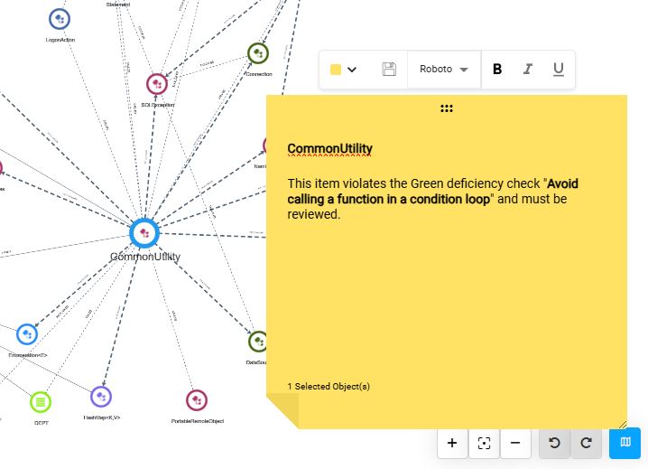This screenshot has height=469, width=648.
Task: Select the green DEPT table node
Action: point(41,401)
